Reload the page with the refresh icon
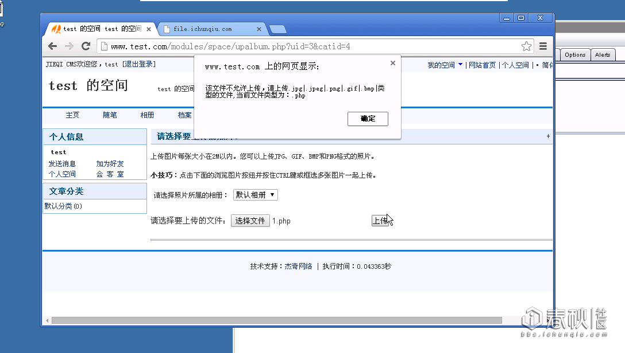 pos(86,46)
